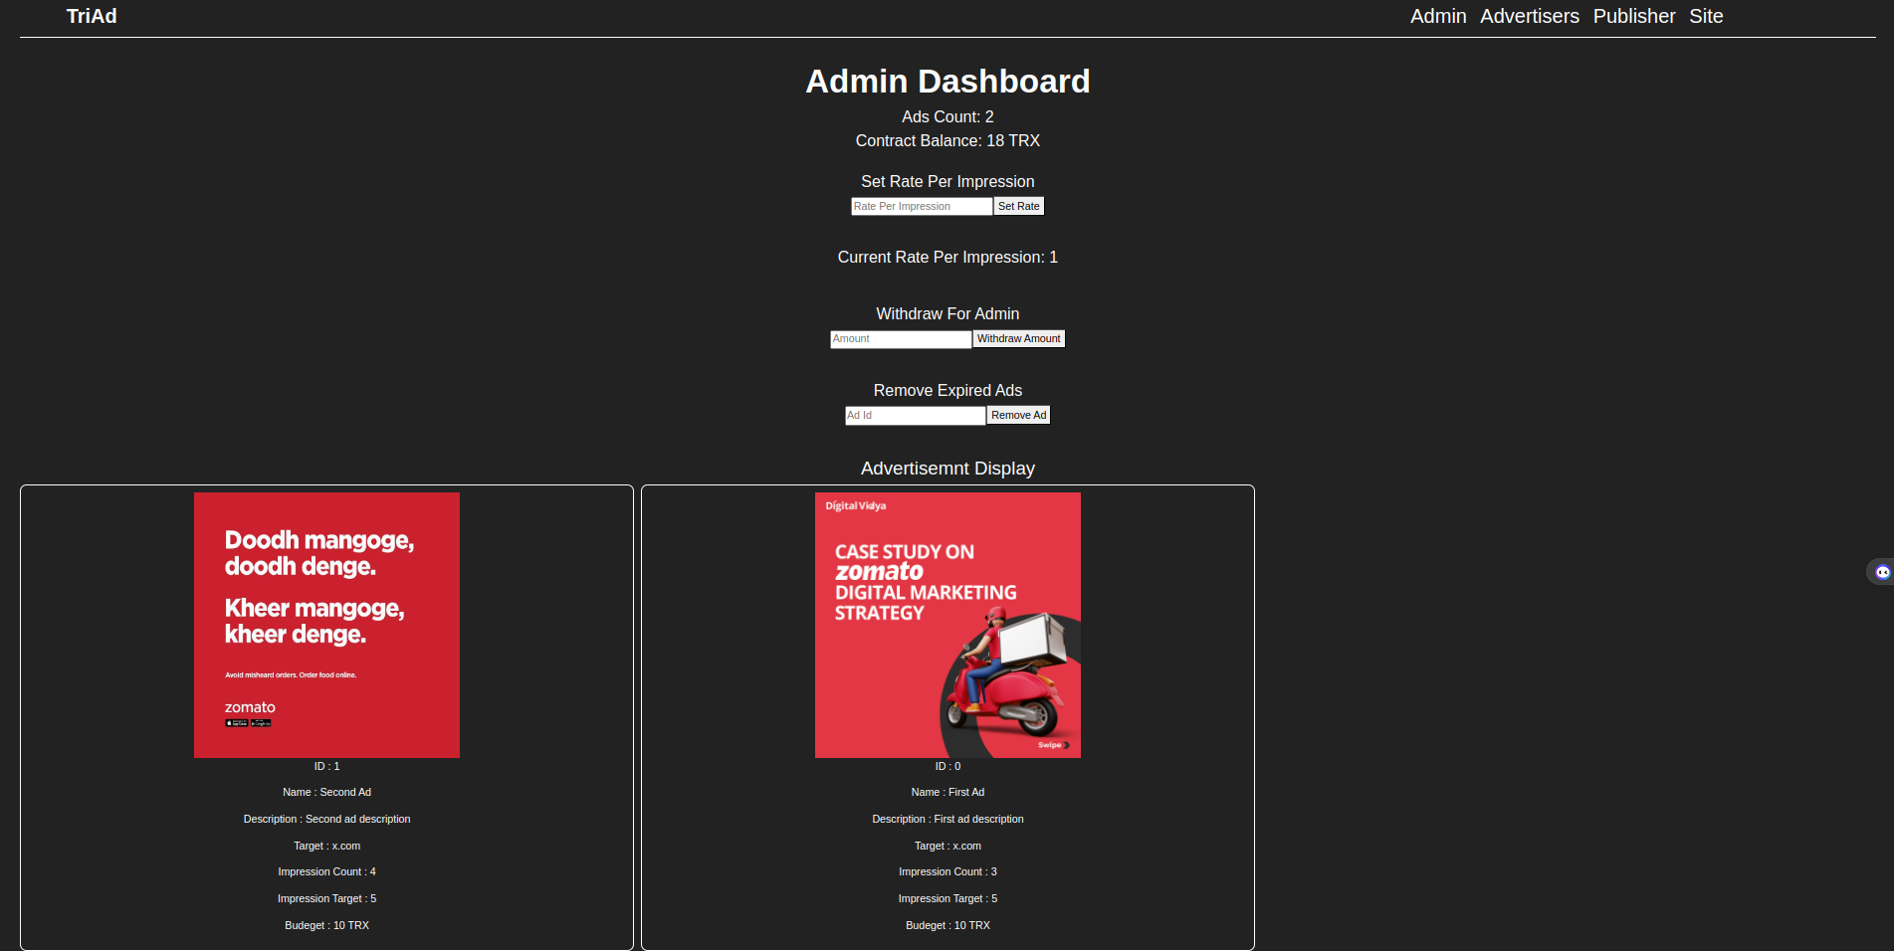Viewport: 1894px width, 951px height.
Task: Open the Publisher navigation link
Action: tap(1634, 16)
